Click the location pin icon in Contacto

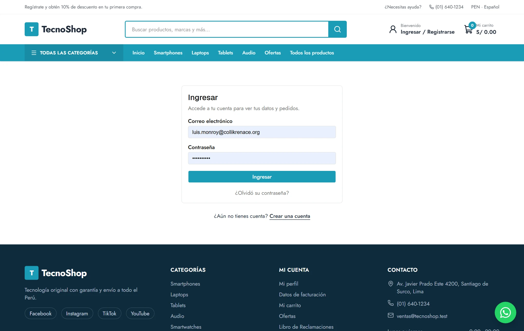391,284
